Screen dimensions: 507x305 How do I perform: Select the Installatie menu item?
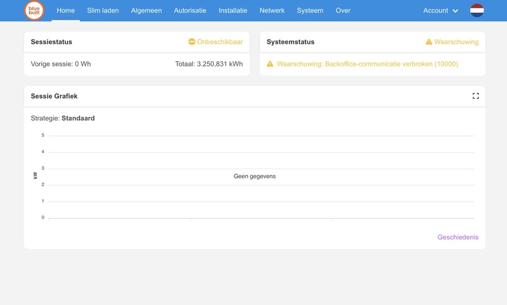point(233,11)
